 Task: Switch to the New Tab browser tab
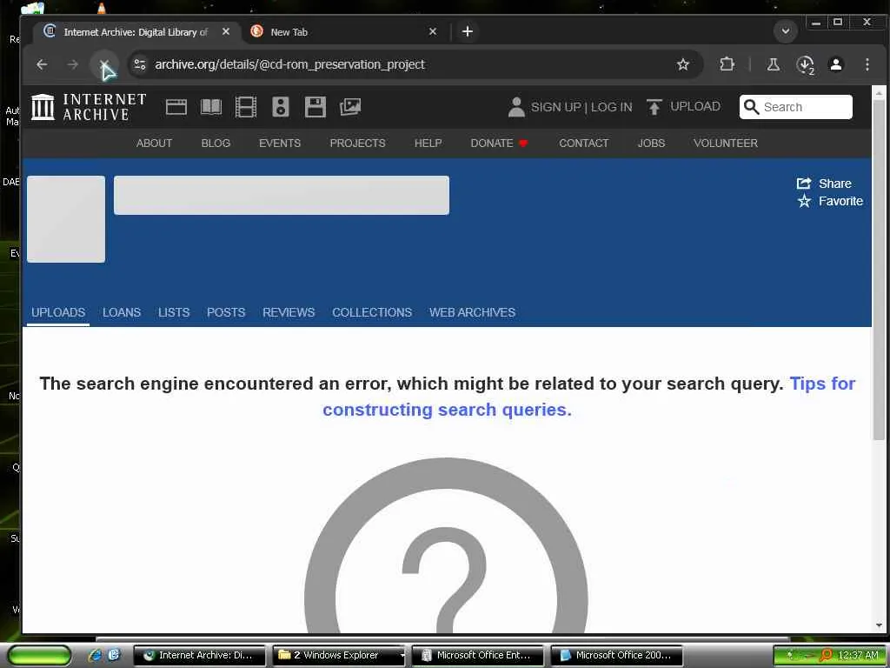tap(346, 31)
